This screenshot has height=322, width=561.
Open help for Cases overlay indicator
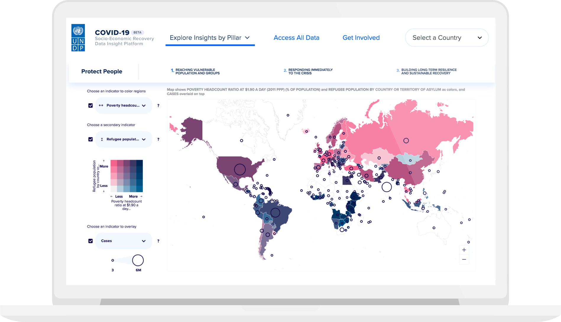pyautogui.click(x=158, y=241)
